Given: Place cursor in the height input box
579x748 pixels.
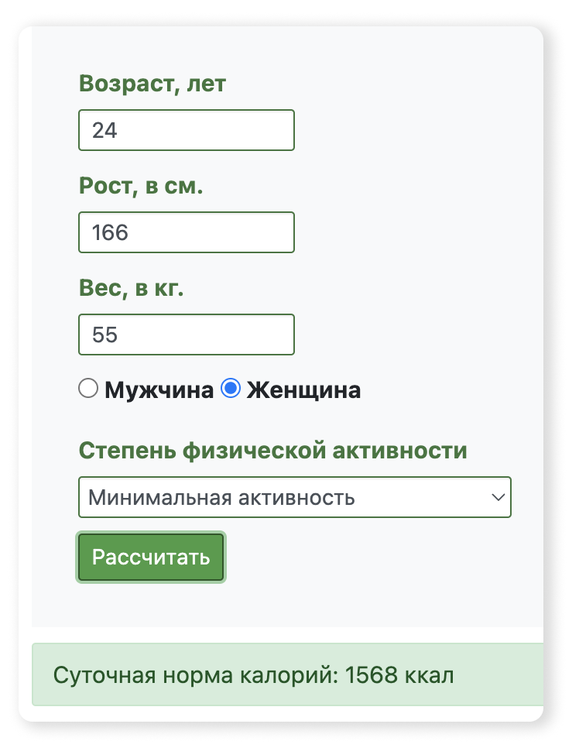Looking at the screenshot, I should pyautogui.click(x=186, y=232).
